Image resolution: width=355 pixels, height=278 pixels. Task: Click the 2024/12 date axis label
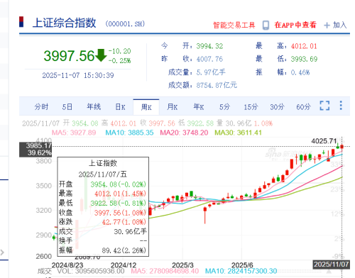(x=124, y=265)
